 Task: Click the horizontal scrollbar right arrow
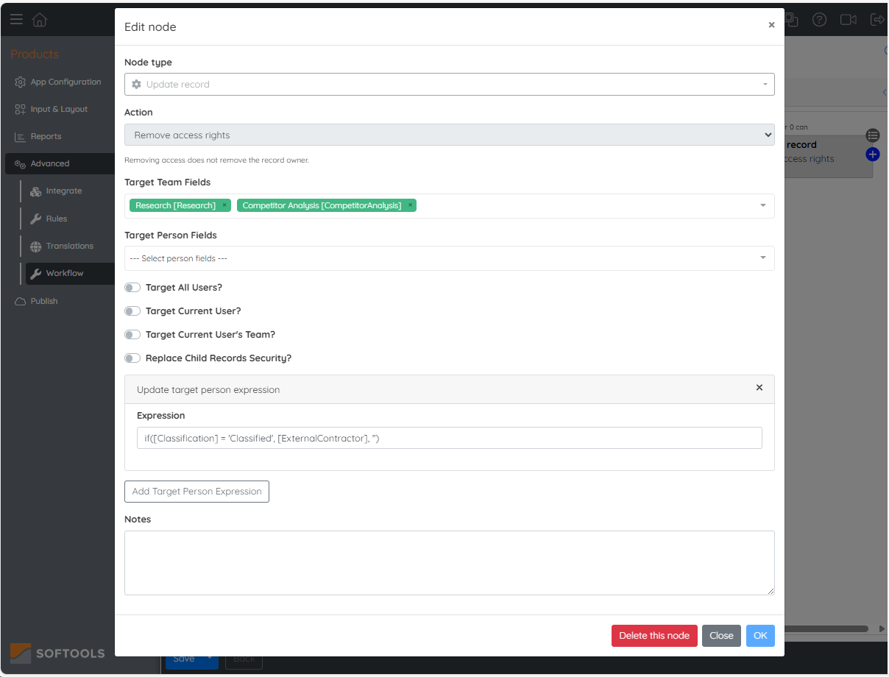pyautogui.click(x=882, y=629)
